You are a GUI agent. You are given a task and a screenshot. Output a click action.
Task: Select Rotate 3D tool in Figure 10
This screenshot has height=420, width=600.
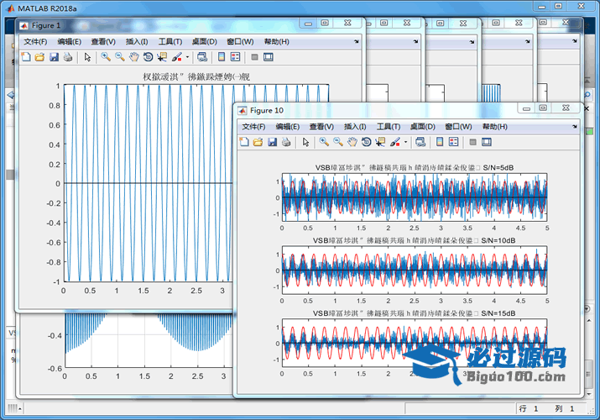pos(366,142)
